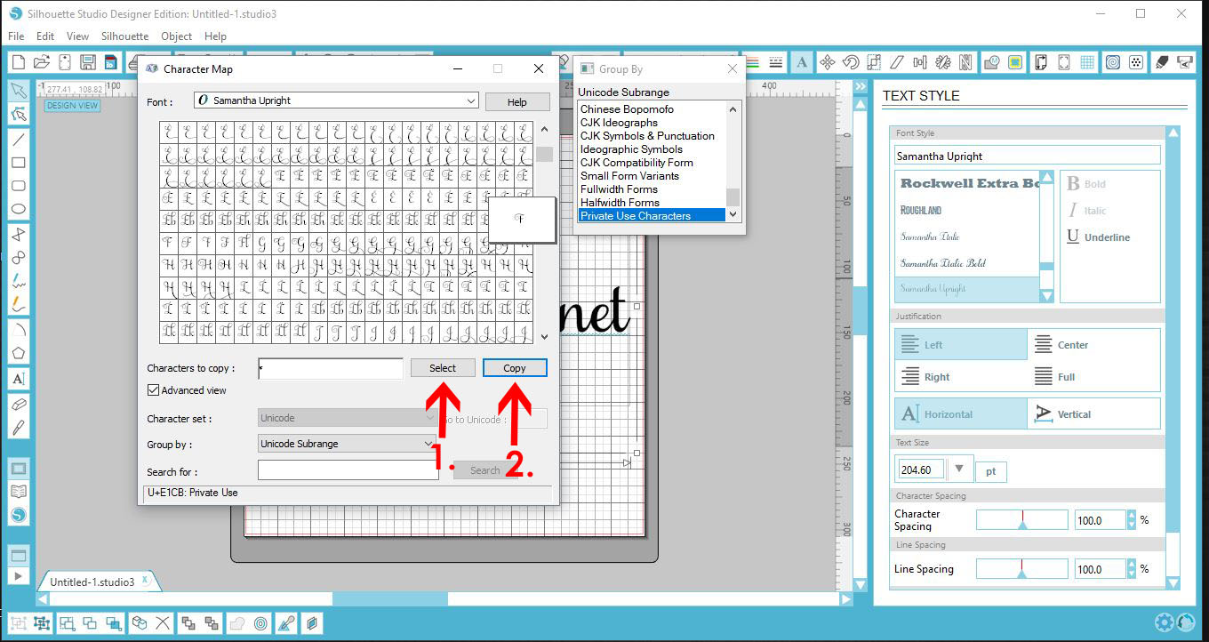Open the pt unit dropdown
Image resolution: width=1209 pixels, height=642 pixels.
991,470
